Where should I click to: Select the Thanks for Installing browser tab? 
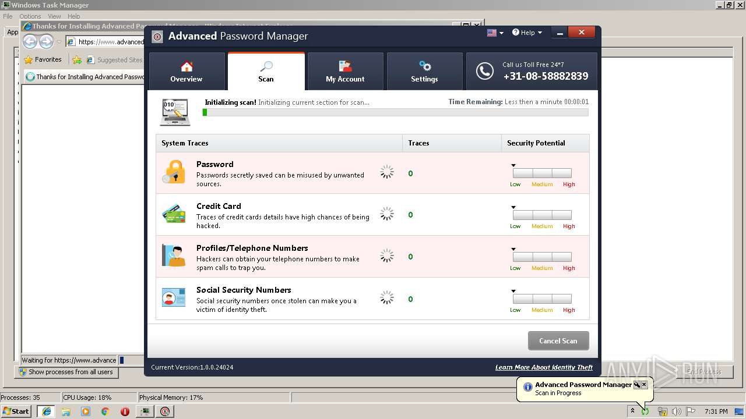coord(85,77)
